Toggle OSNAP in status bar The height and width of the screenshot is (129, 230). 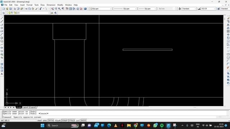[65, 120]
